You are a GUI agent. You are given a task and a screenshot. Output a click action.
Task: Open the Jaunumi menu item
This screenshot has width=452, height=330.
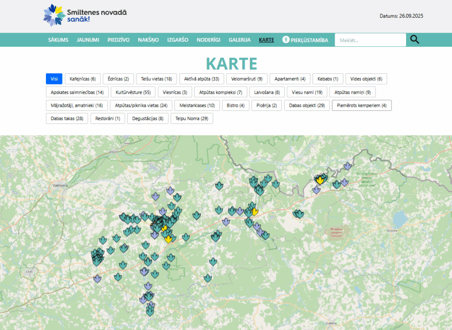(x=88, y=40)
